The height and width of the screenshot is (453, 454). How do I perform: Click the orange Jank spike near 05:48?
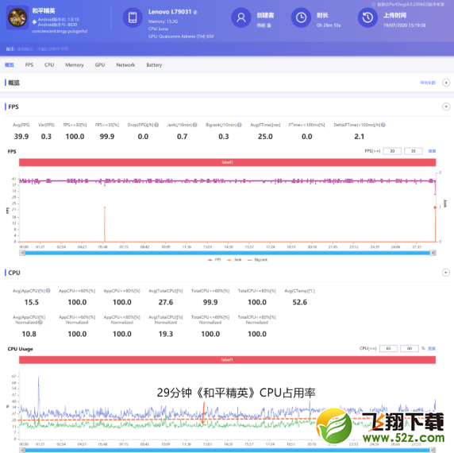tap(105, 224)
